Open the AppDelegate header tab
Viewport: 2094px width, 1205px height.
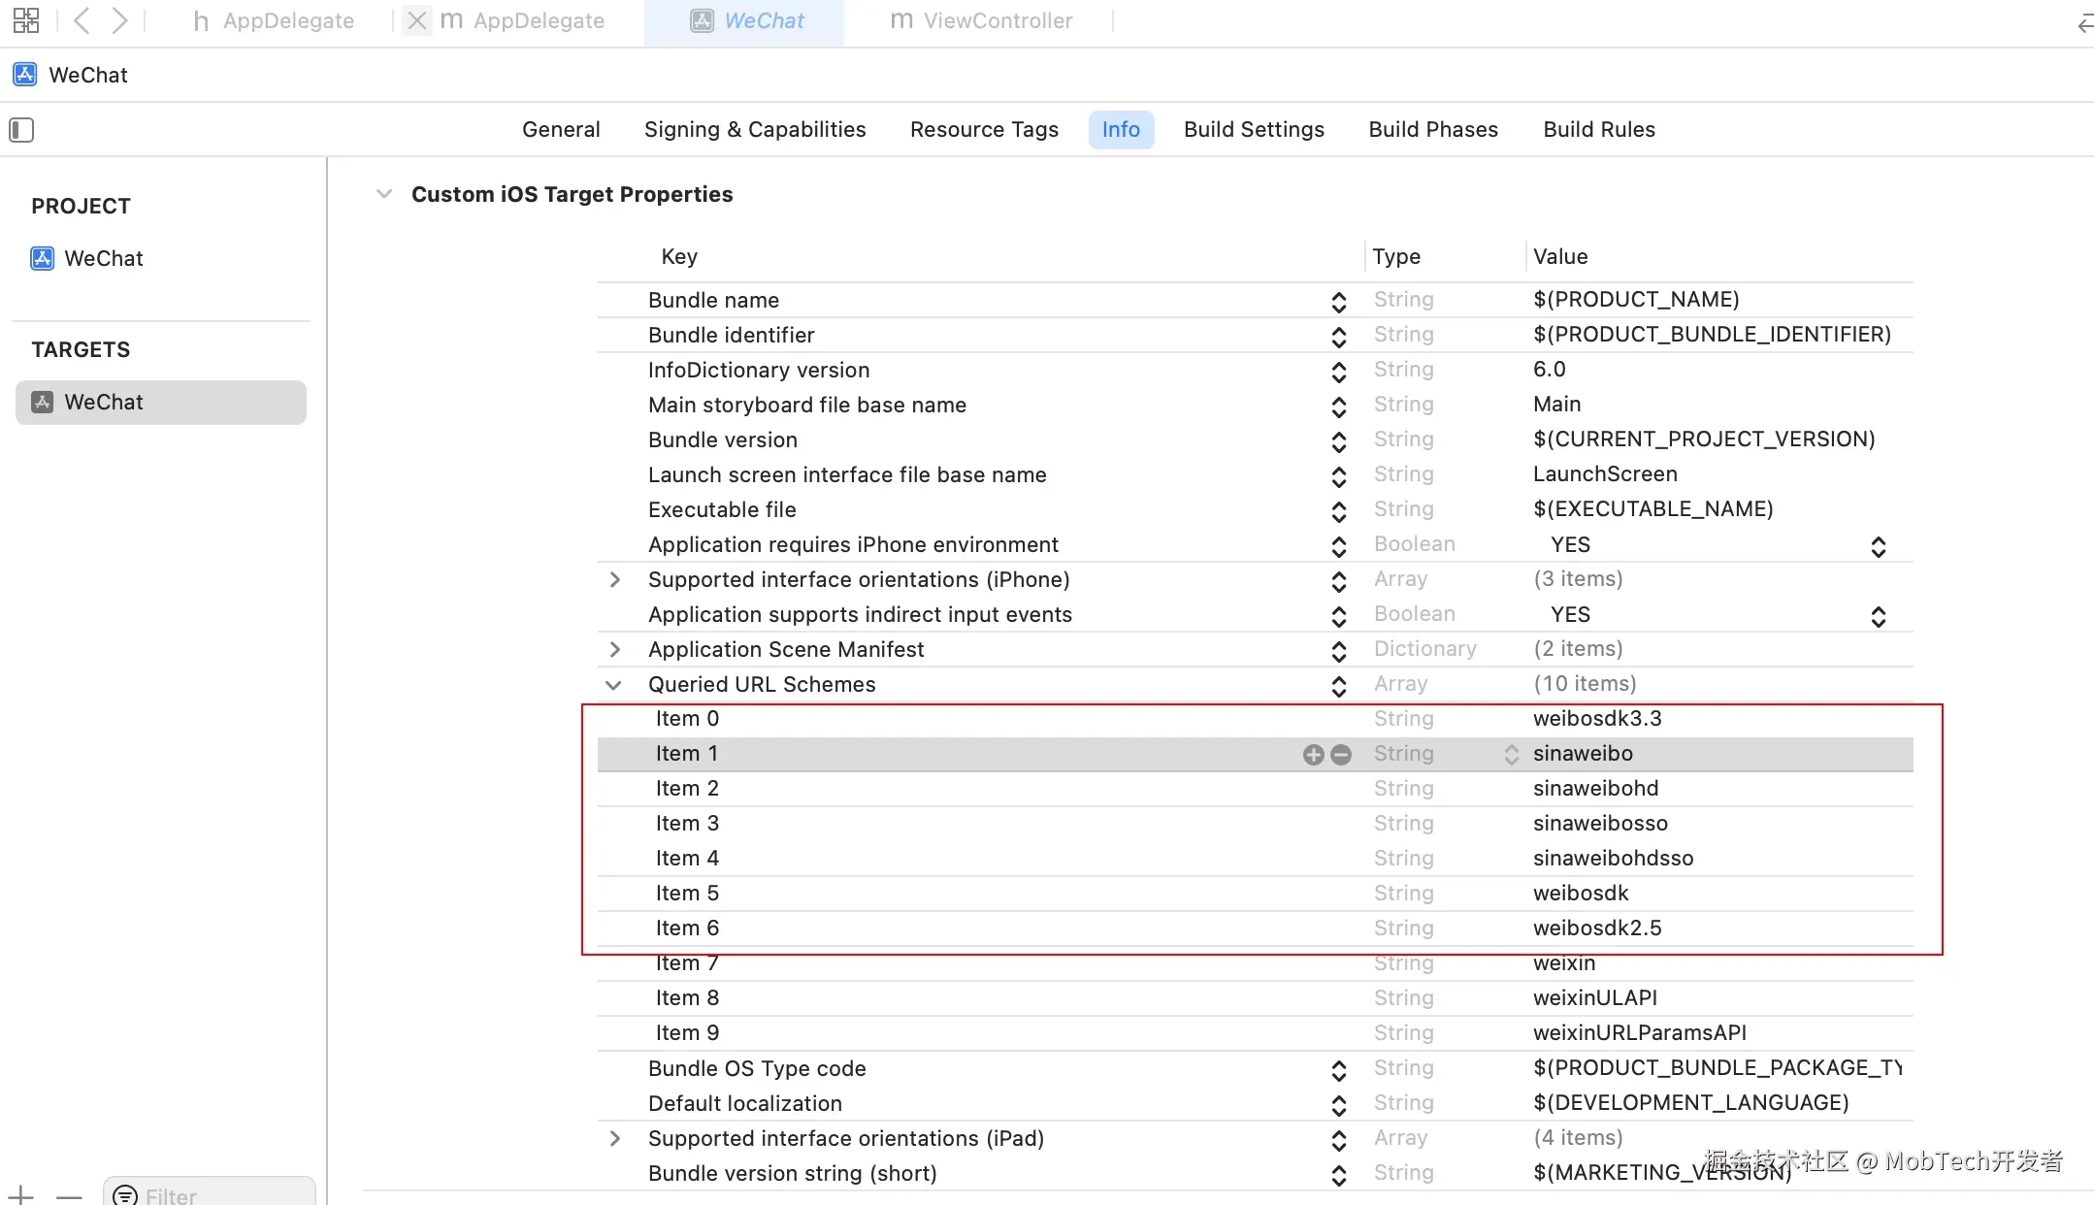pyautogui.click(x=274, y=20)
